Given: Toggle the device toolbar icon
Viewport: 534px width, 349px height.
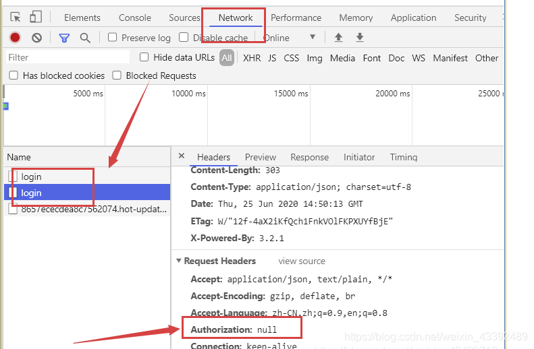Looking at the screenshot, I should [36, 17].
